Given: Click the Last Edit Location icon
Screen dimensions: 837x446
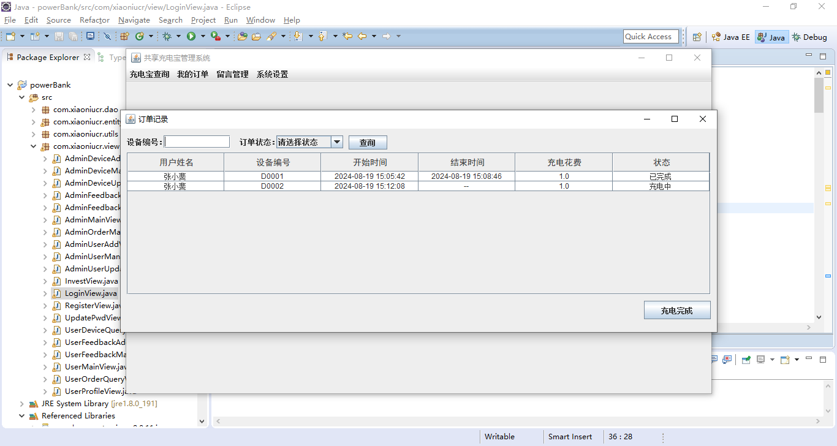Looking at the screenshot, I should 347,36.
